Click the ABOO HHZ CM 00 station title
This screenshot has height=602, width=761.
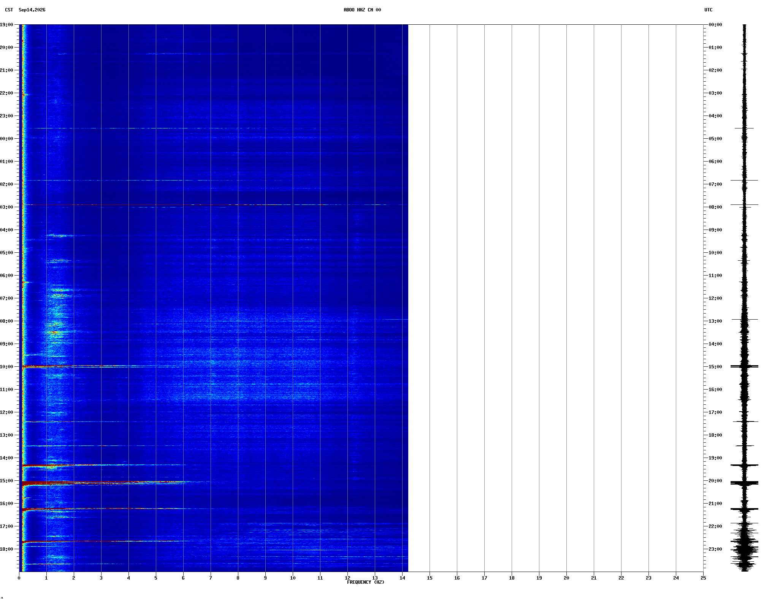point(362,10)
